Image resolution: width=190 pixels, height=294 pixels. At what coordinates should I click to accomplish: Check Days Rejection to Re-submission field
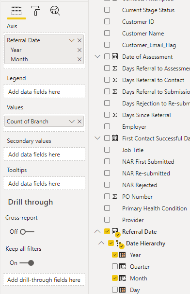click(x=107, y=103)
